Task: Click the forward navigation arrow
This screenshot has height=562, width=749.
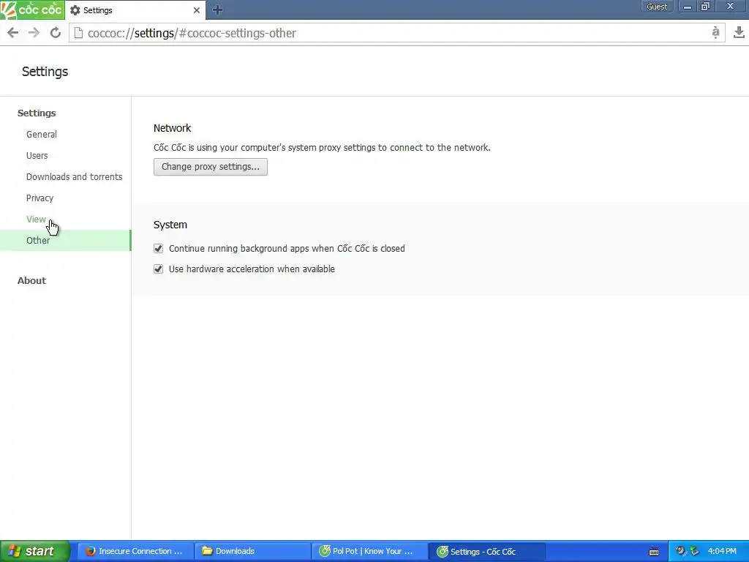Action: click(34, 32)
